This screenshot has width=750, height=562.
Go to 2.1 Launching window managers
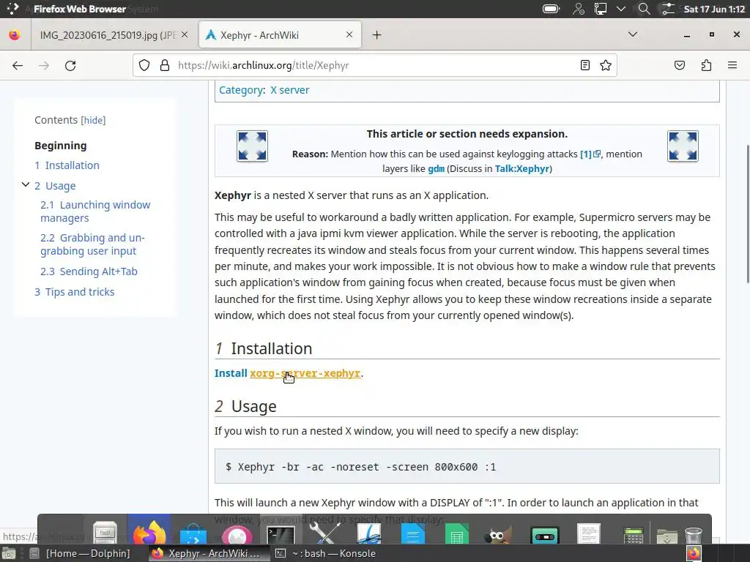(x=95, y=211)
